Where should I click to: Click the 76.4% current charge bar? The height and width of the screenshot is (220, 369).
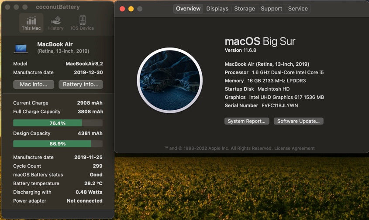coord(58,123)
